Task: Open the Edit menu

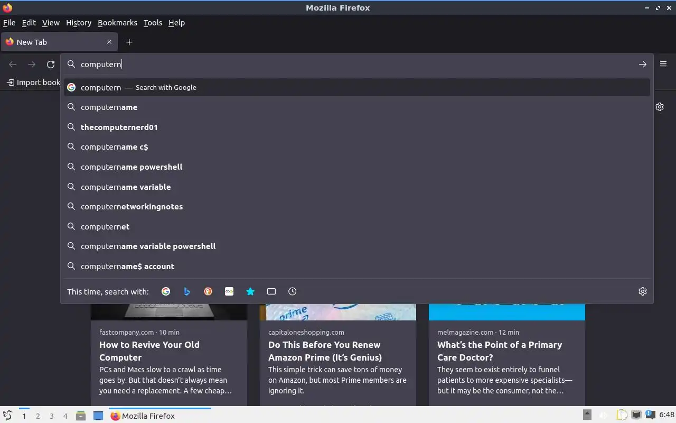Action: coord(29,23)
